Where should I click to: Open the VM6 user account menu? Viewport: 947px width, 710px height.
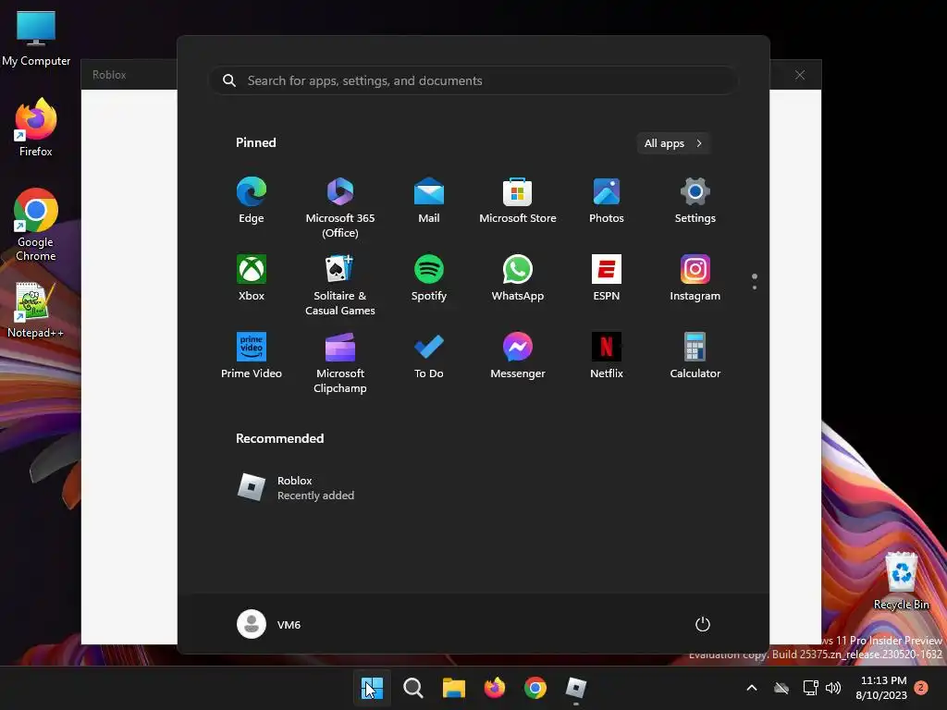coord(269,624)
